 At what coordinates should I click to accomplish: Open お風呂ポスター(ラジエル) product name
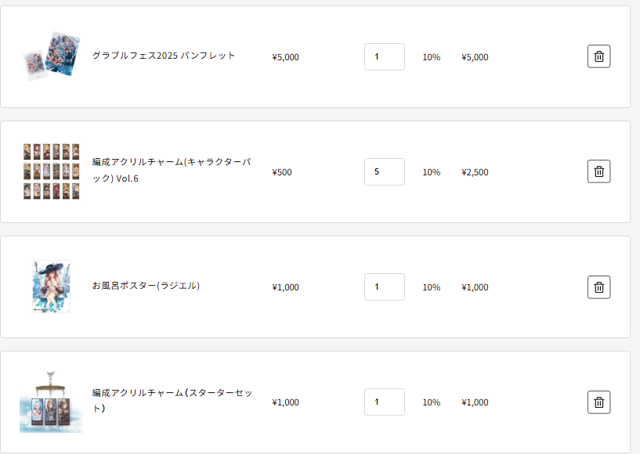[x=146, y=286]
